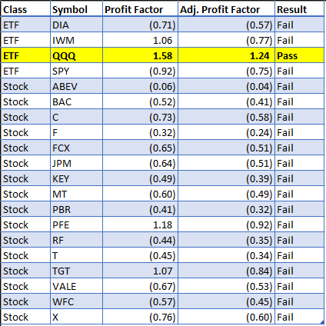Viewport: 326px width, 326px height.
Task: Click the TGT profit factor 1.07
Action: (140, 271)
